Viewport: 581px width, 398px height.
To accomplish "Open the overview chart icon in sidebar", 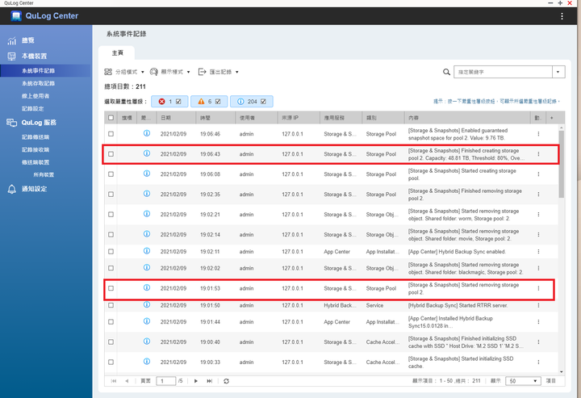I will [x=12, y=40].
